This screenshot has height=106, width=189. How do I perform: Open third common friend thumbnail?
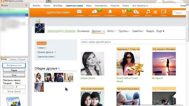click(x=59, y=77)
